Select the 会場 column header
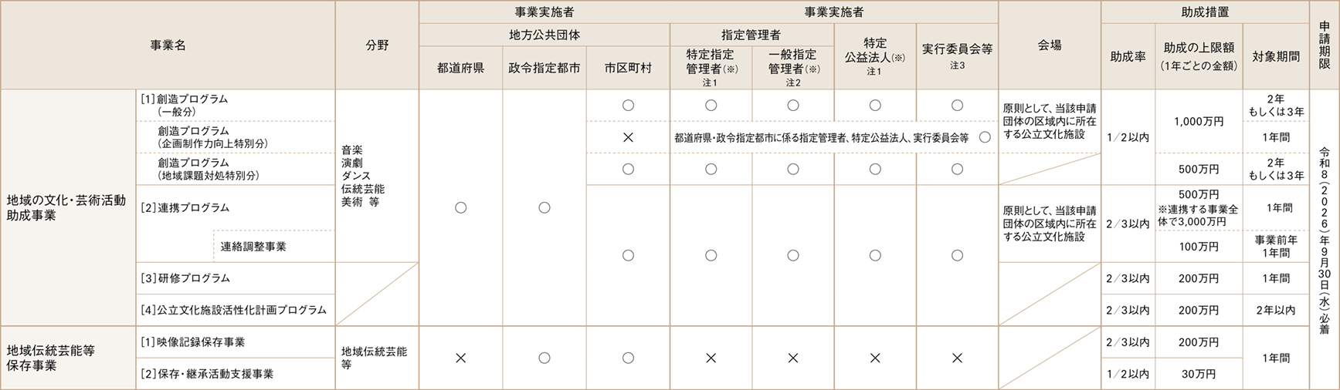Screen dimensions: 1340x390 click(1050, 45)
